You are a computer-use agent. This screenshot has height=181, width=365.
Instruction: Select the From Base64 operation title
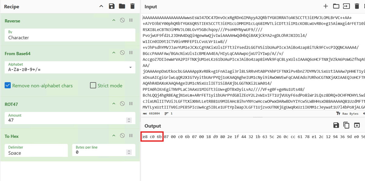pos(17,53)
